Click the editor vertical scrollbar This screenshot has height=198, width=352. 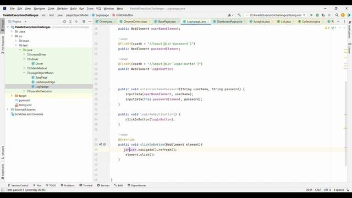pos(346,123)
